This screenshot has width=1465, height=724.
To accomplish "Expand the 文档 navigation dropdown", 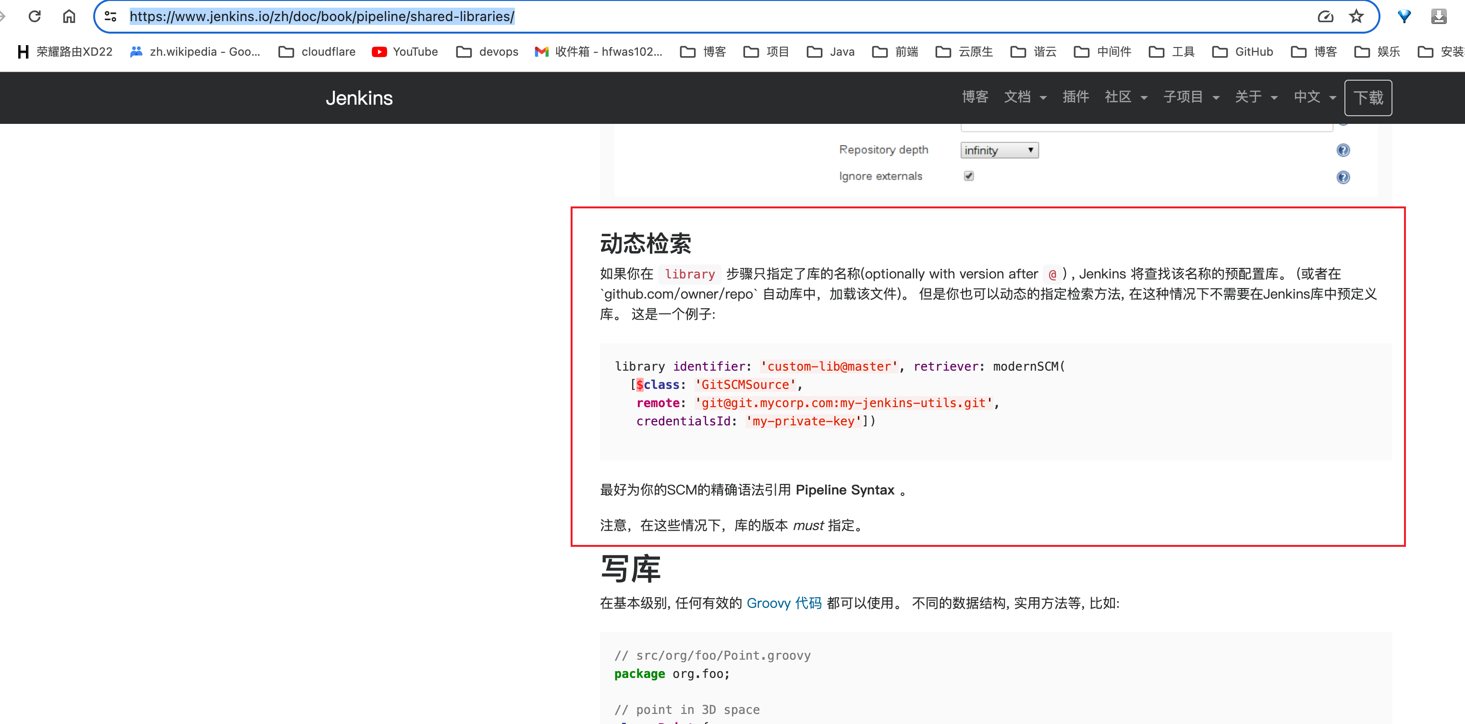I will [1025, 97].
